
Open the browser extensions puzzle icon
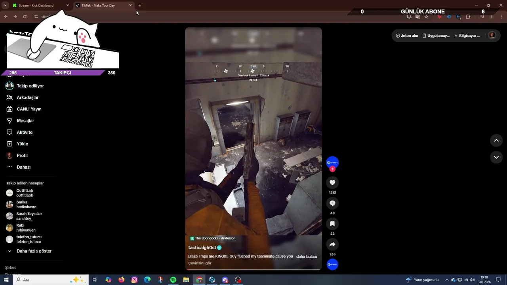468,17
